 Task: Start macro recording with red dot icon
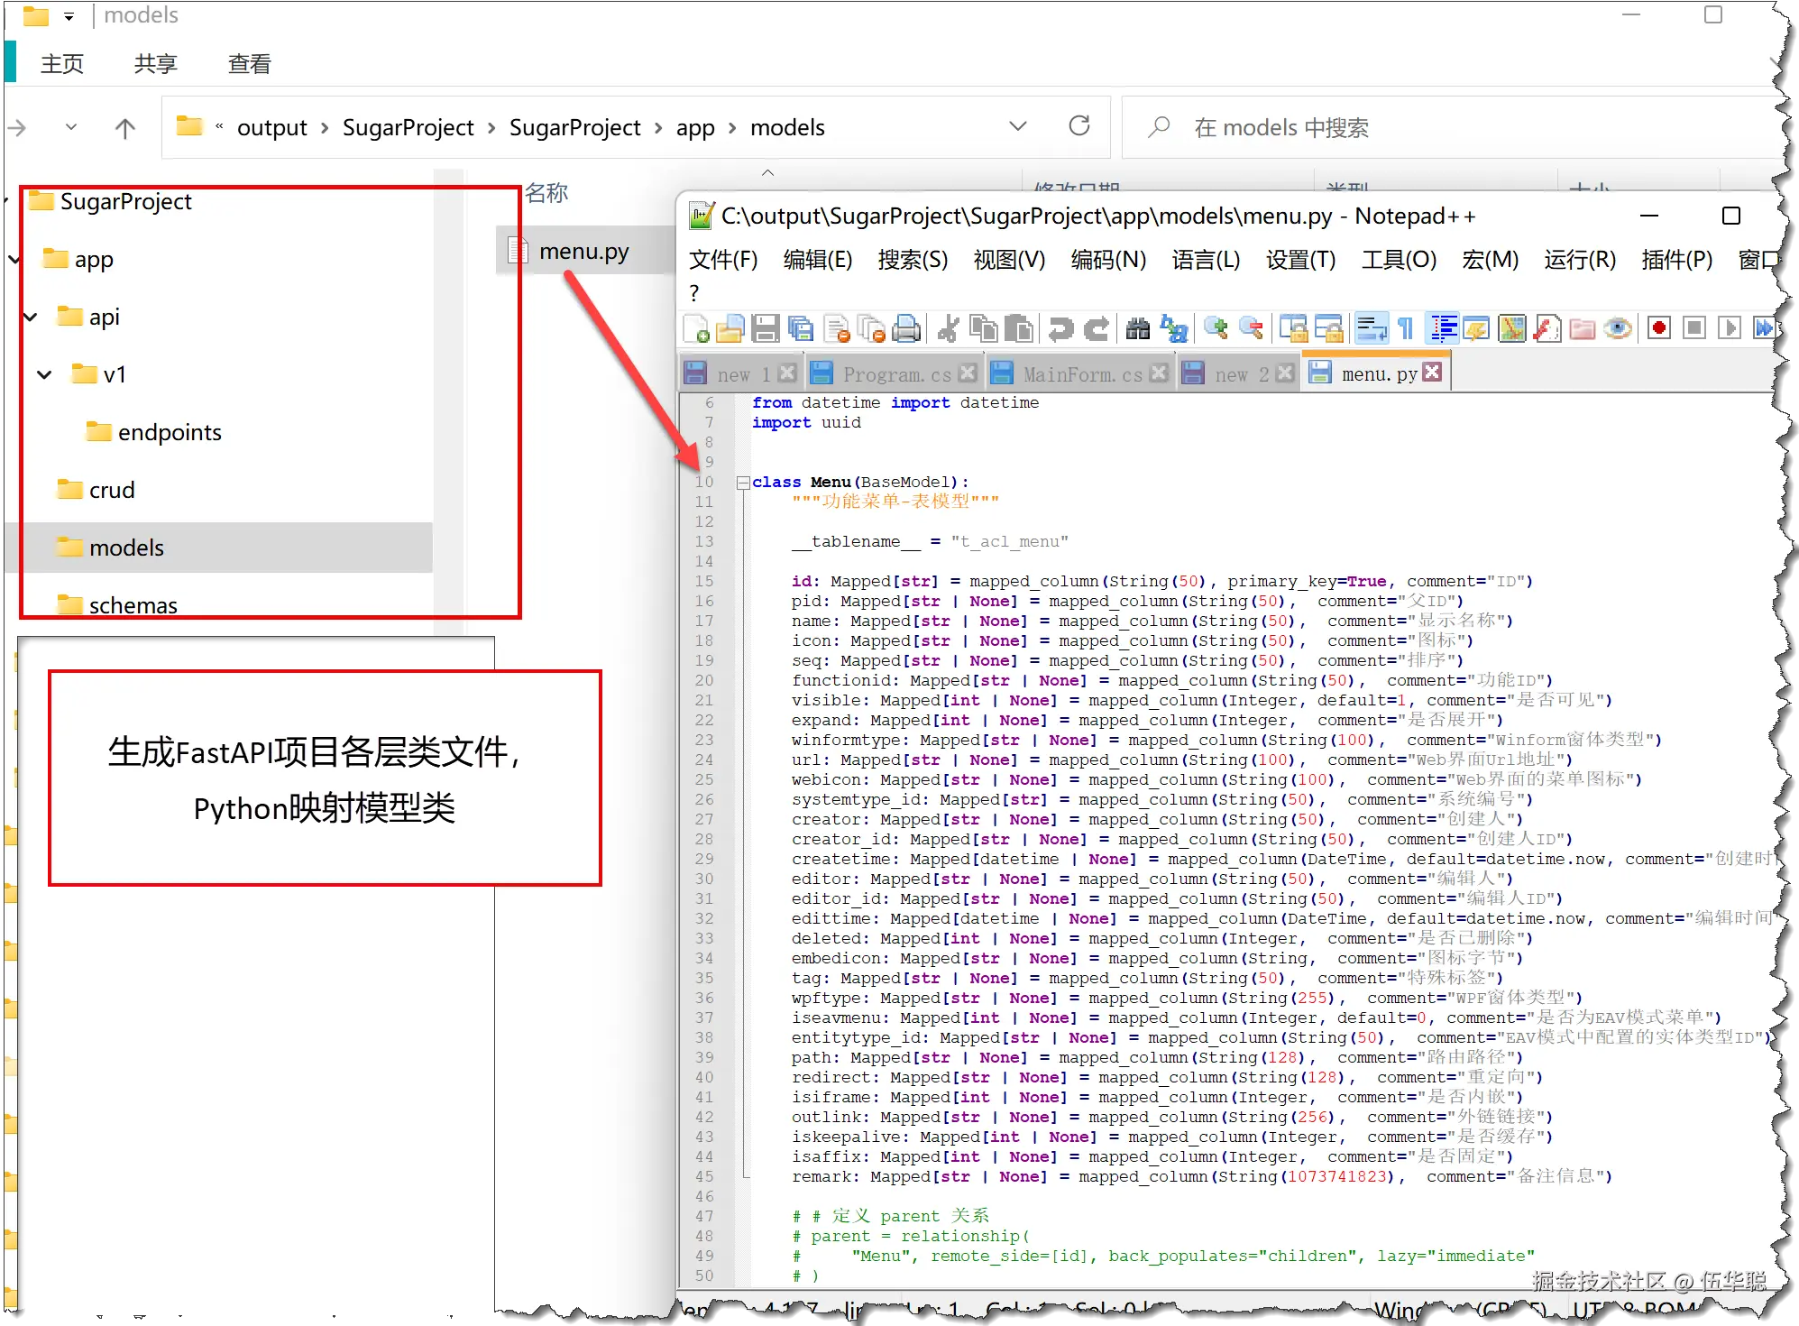click(x=1658, y=329)
